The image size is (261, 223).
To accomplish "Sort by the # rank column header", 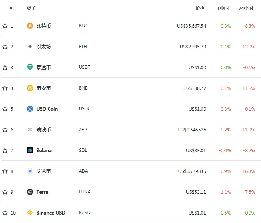I will click(x=11, y=8).
